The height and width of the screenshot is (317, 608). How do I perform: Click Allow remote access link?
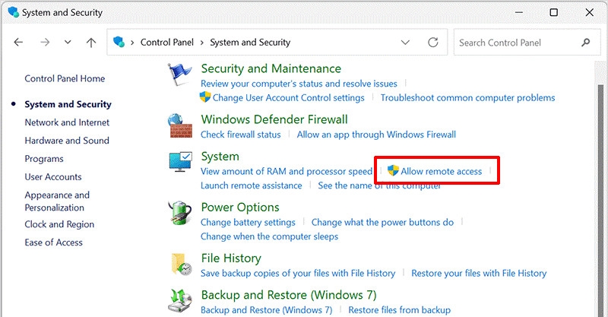[442, 171]
